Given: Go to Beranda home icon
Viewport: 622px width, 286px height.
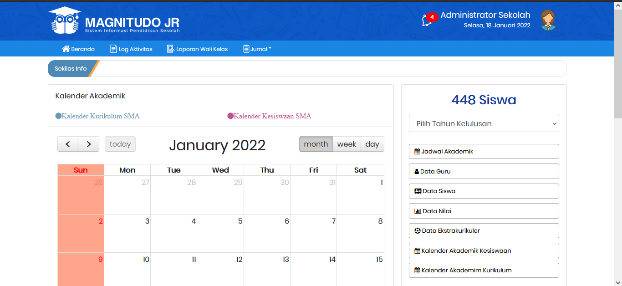Looking at the screenshot, I should pos(66,49).
